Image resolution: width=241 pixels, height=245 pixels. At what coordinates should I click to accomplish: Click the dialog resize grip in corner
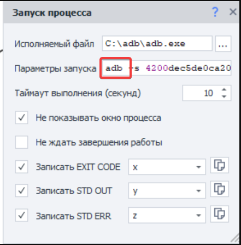point(236,238)
